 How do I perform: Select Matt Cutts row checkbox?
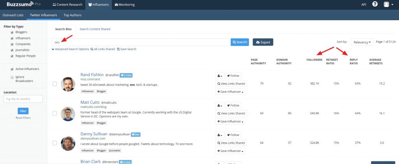[55, 113]
